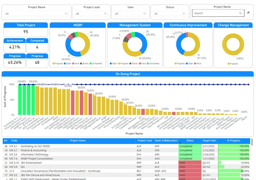This screenshot has height=180, width=256.
Task: Sort table by Code column
Action: (14, 140)
